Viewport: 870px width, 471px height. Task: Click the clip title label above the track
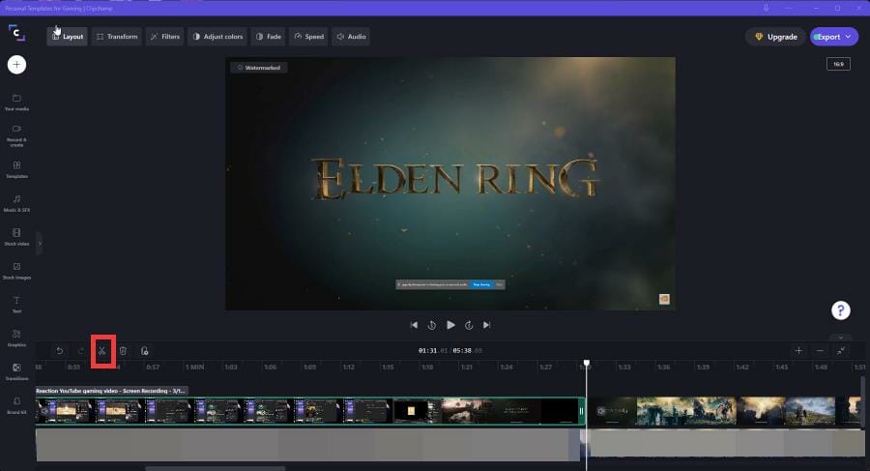tap(111, 391)
